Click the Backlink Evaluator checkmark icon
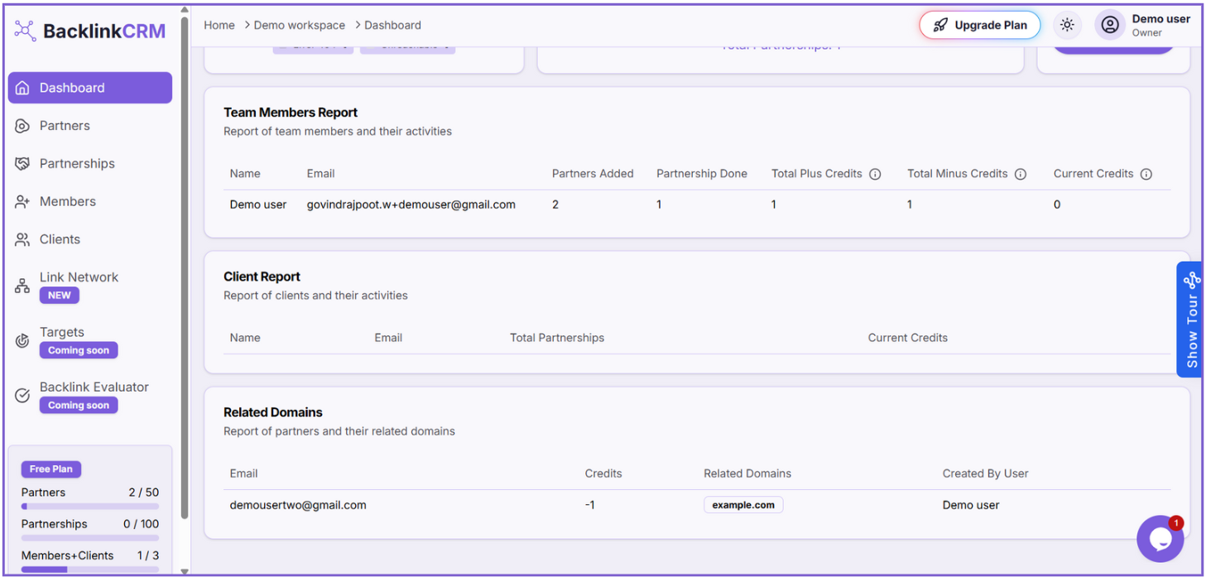This screenshot has width=1206, height=577. tap(22, 396)
